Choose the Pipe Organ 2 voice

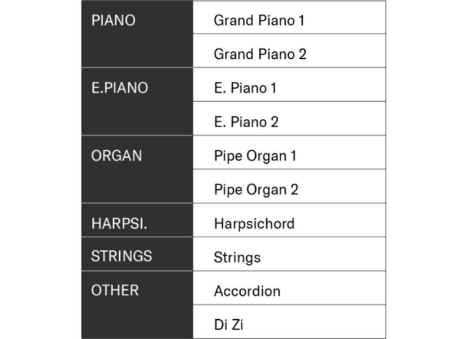pyautogui.click(x=256, y=190)
